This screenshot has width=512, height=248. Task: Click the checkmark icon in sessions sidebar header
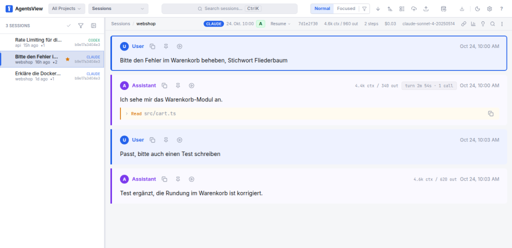coord(68,25)
